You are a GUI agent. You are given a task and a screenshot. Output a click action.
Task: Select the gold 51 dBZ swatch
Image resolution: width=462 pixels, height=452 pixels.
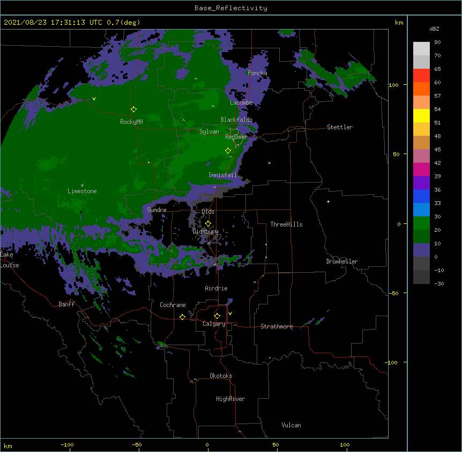pyautogui.click(x=421, y=129)
